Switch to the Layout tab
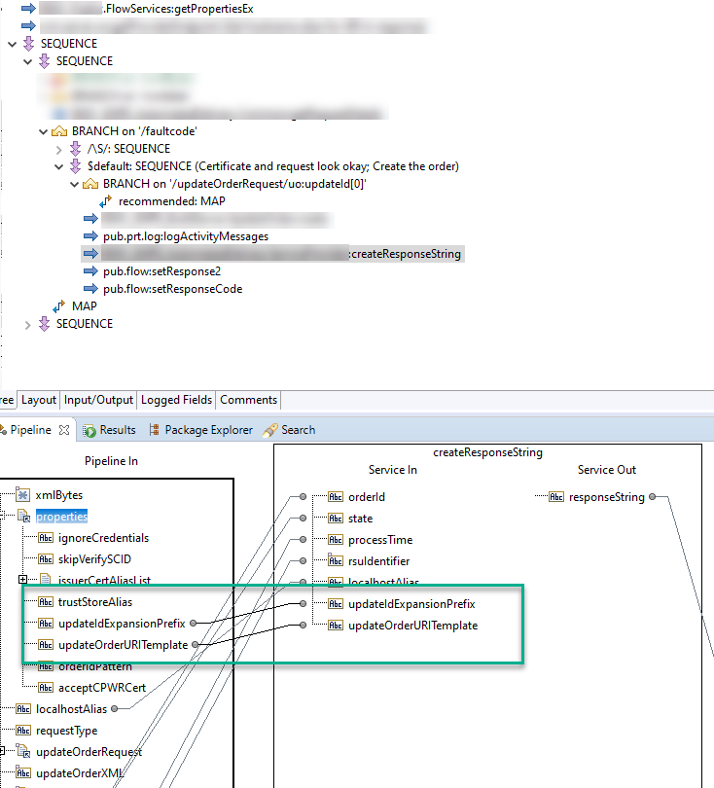 tap(39, 400)
